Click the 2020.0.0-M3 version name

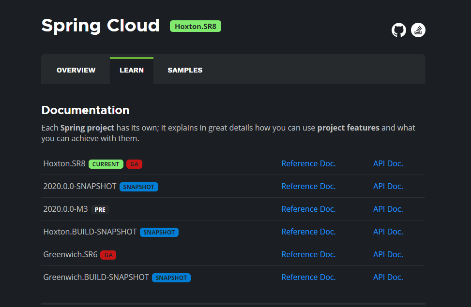tap(65, 209)
